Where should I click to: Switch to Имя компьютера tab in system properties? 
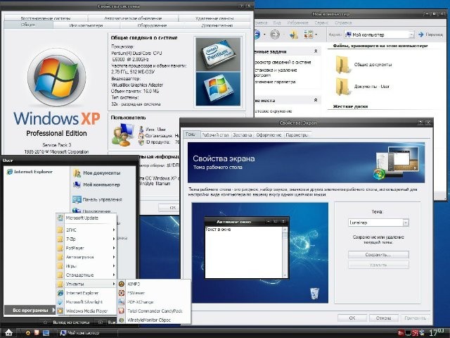86,25
